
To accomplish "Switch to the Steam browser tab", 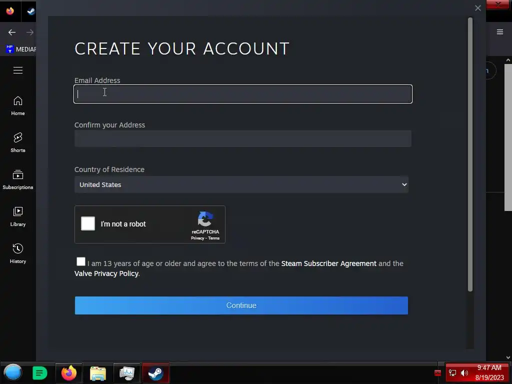I will click(30, 11).
